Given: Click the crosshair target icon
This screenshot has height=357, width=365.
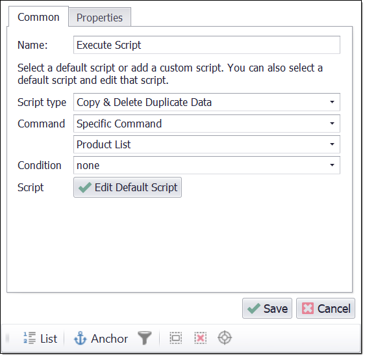Looking at the screenshot, I should coord(225,339).
